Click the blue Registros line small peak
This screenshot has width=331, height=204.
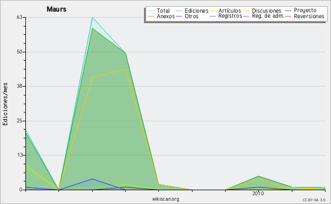pyautogui.click(x=92, y=179)
